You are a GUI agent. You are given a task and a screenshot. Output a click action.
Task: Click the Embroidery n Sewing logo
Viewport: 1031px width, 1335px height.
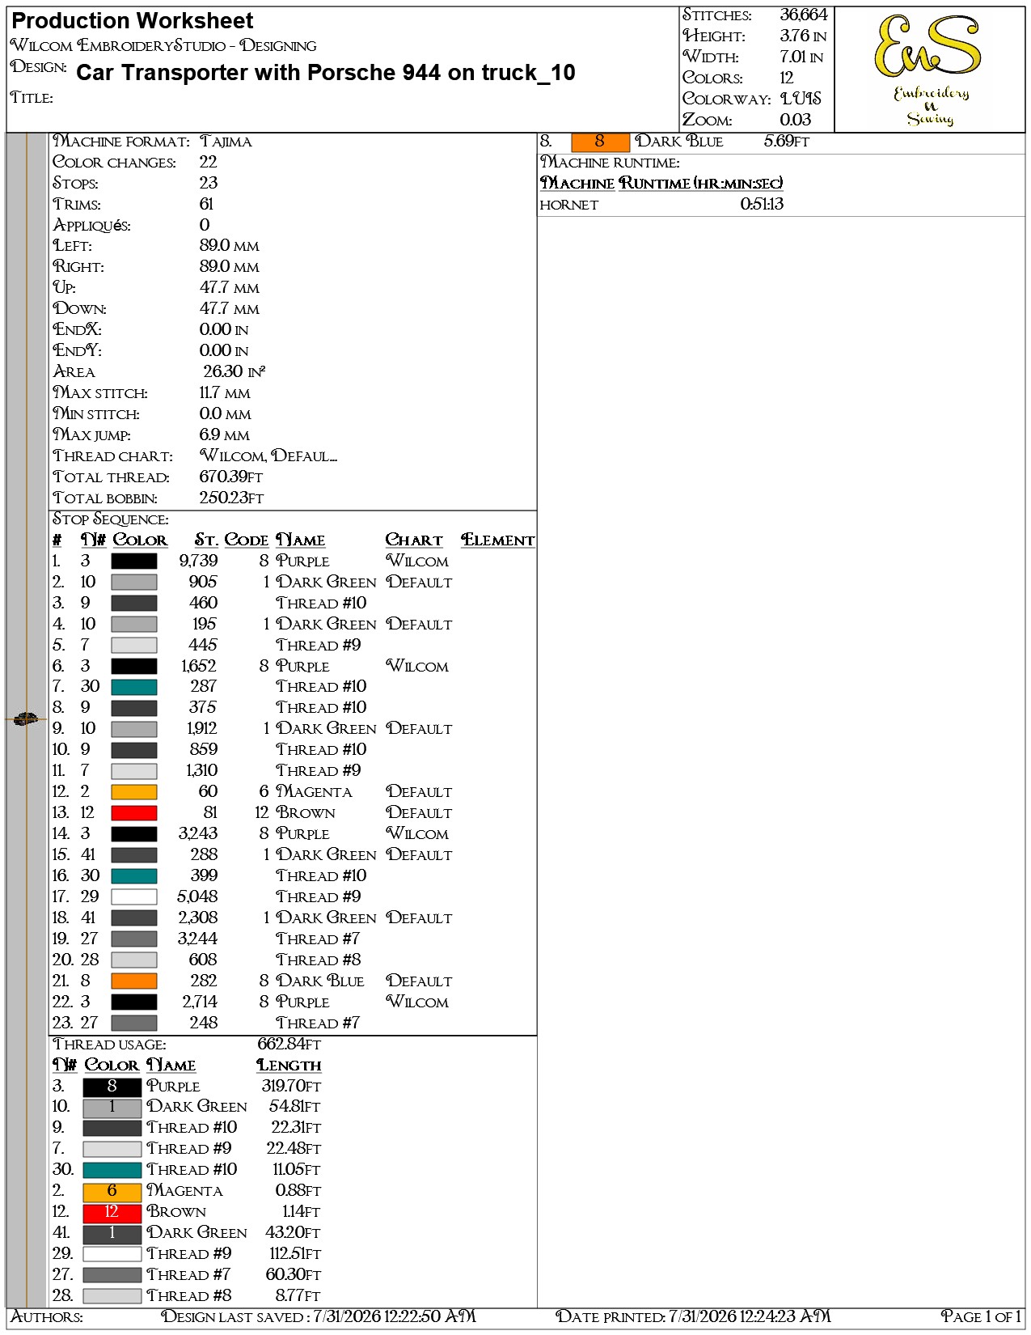[x=929, y=70]
